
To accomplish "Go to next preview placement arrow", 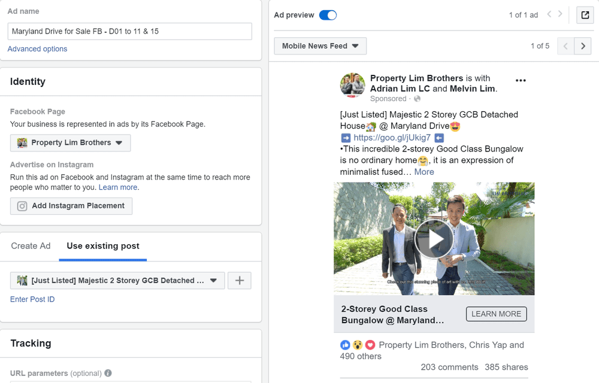I will click(x=583, y=46).
